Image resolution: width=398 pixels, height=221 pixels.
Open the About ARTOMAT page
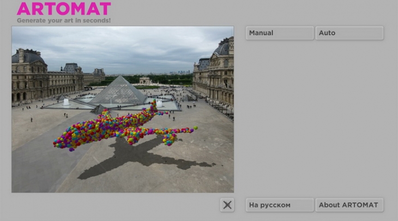(349, 205)
